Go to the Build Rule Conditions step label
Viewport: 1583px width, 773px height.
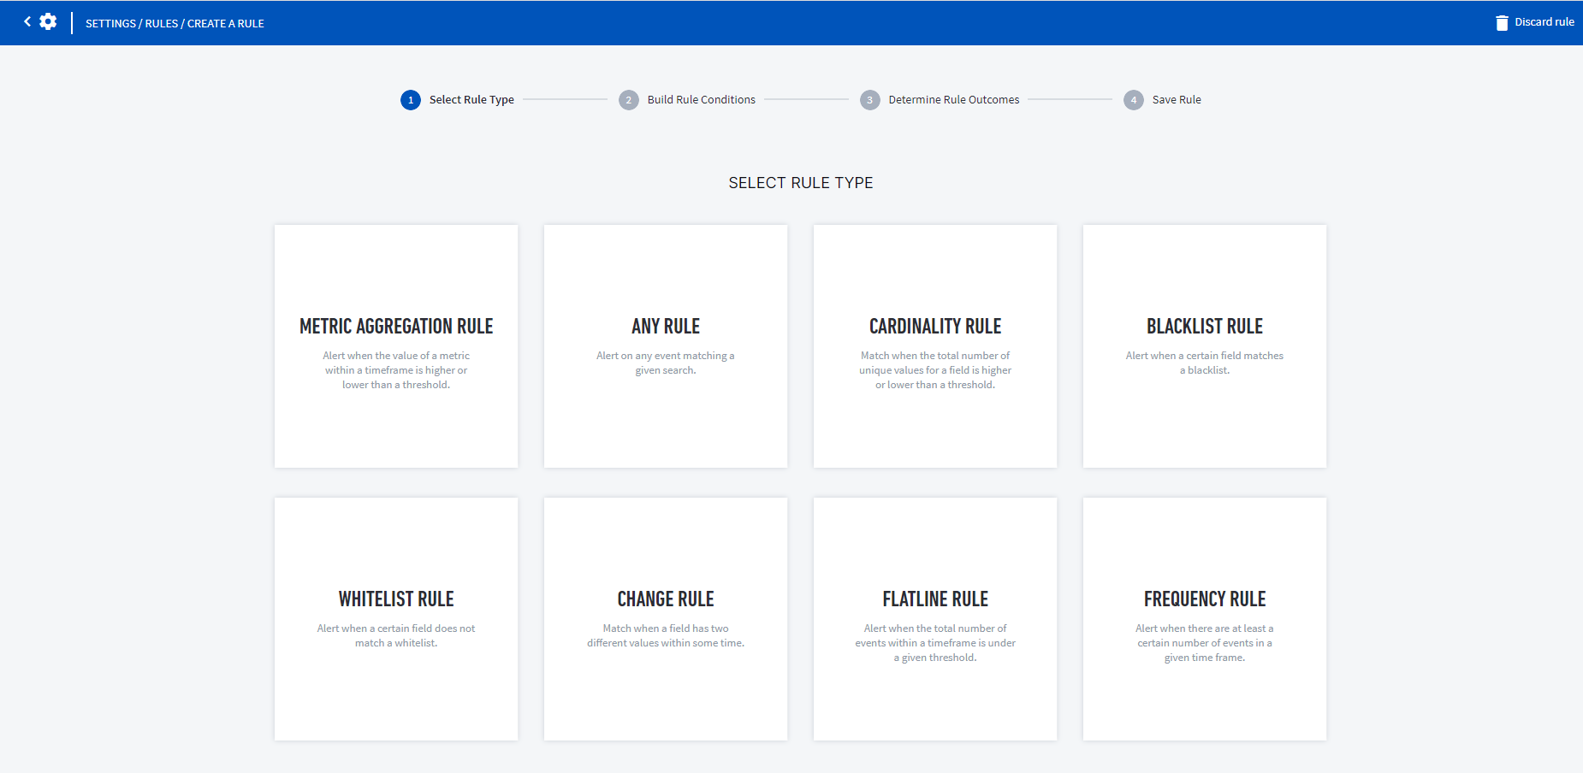tap(702, 100)
